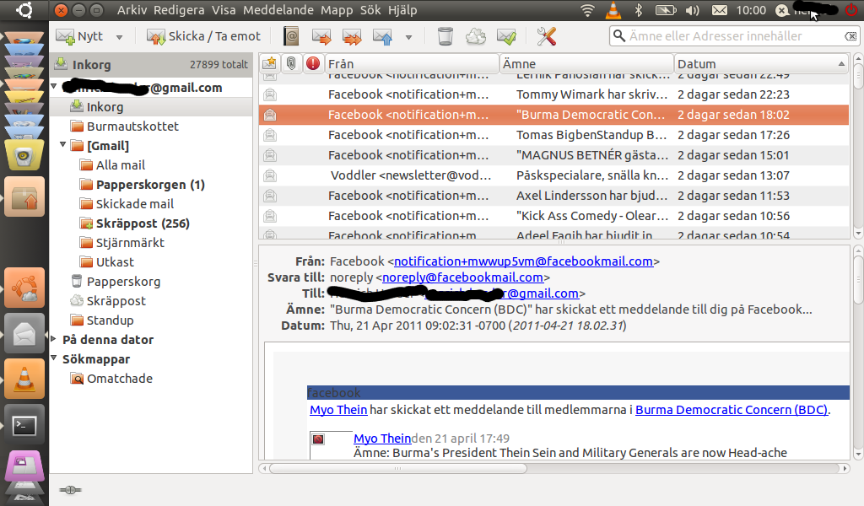Sort by the important exclamation column
The height and width of the screenshot is (506, 864).
click(x=313, y=64)
